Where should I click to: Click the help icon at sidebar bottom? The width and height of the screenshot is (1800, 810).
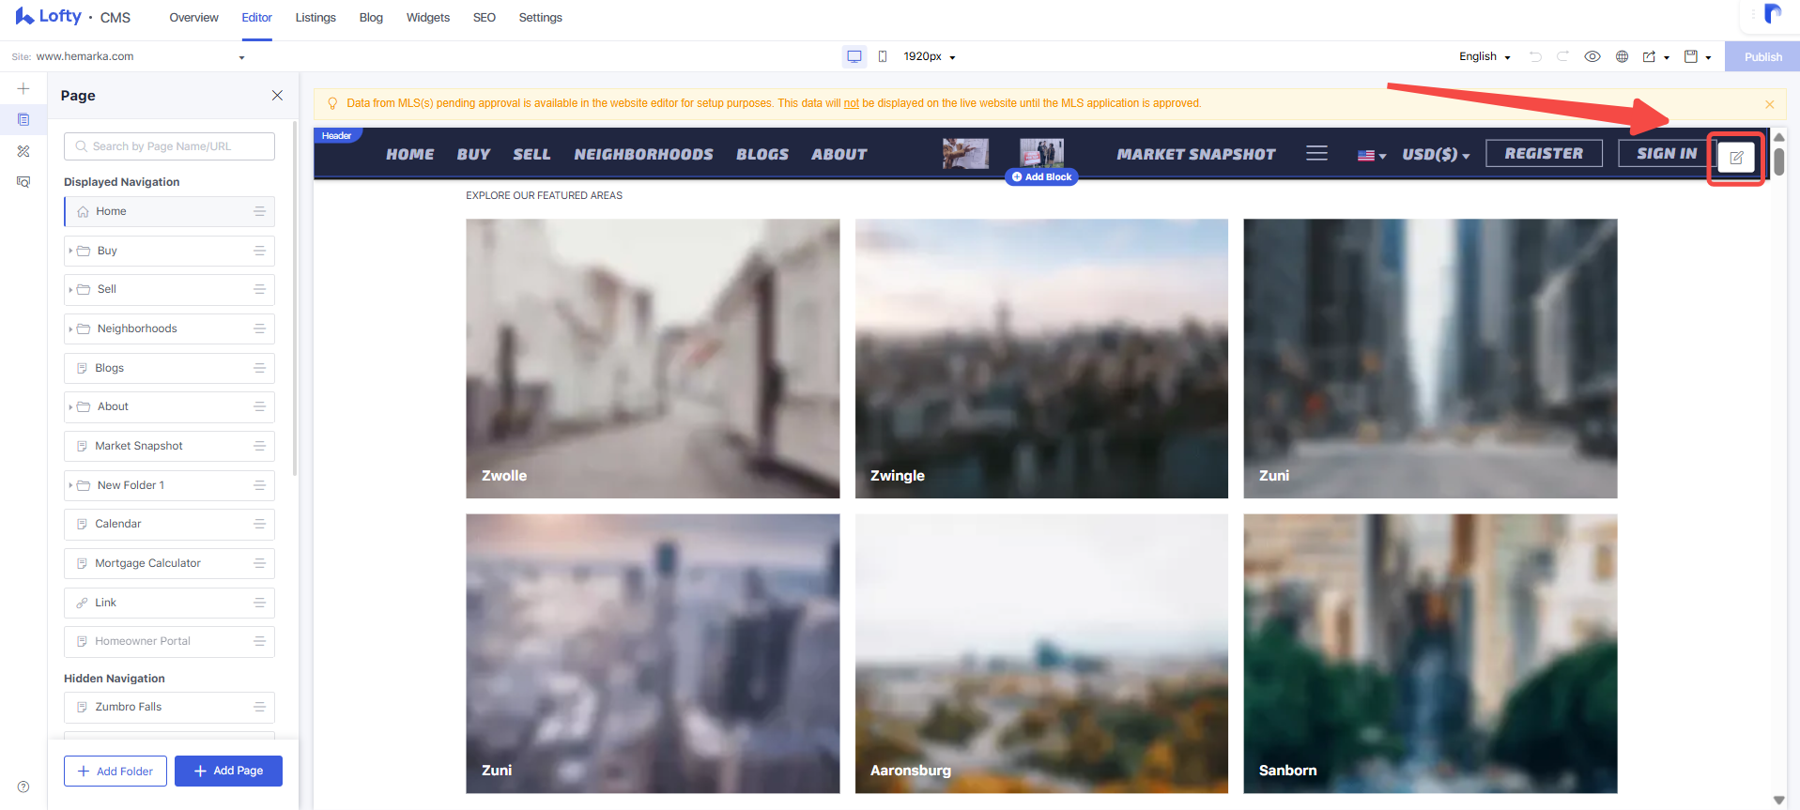pyautogui.click(x=23, y=787)
